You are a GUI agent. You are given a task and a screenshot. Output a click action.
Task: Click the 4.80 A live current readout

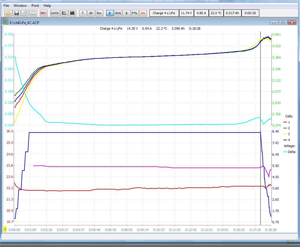[x=201, y=13]
